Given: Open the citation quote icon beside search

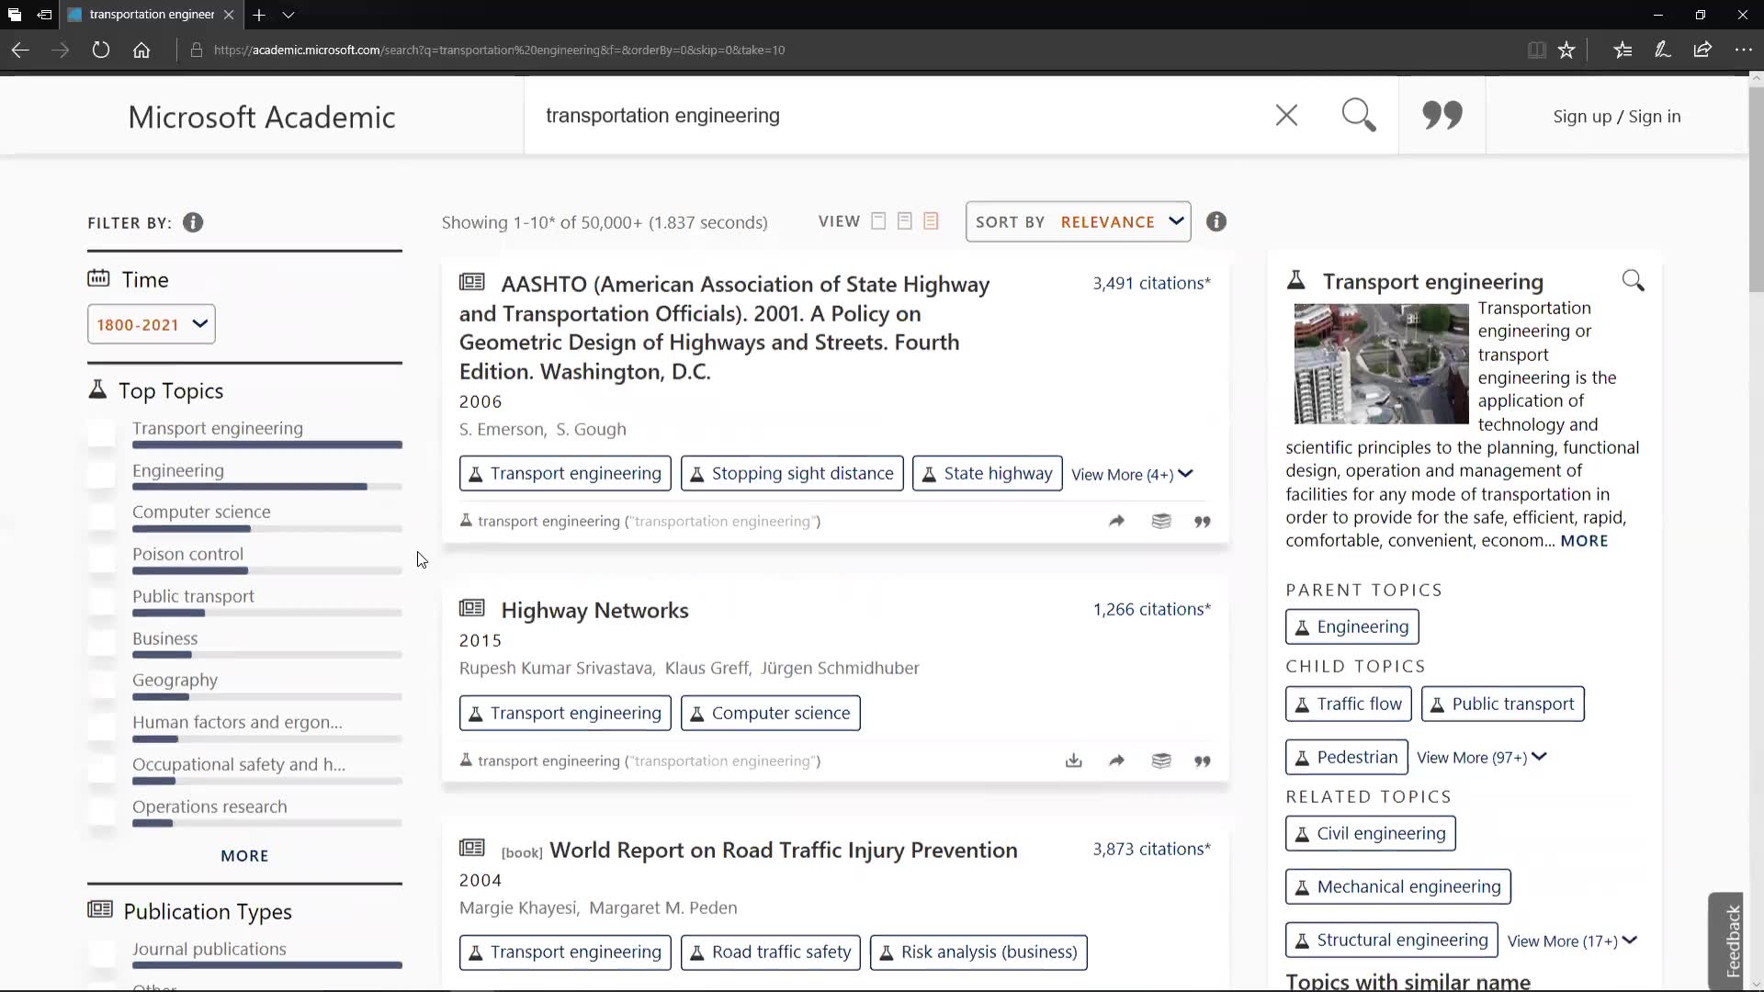Looking at the screenshot, I should [x=1442, y=116].
